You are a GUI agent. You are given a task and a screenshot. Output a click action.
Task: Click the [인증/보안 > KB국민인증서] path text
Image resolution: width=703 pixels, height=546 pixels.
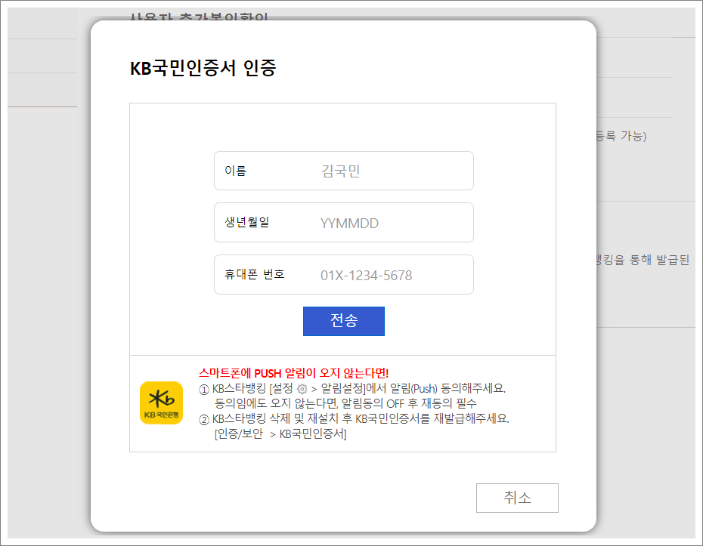[x=280, y=433]
